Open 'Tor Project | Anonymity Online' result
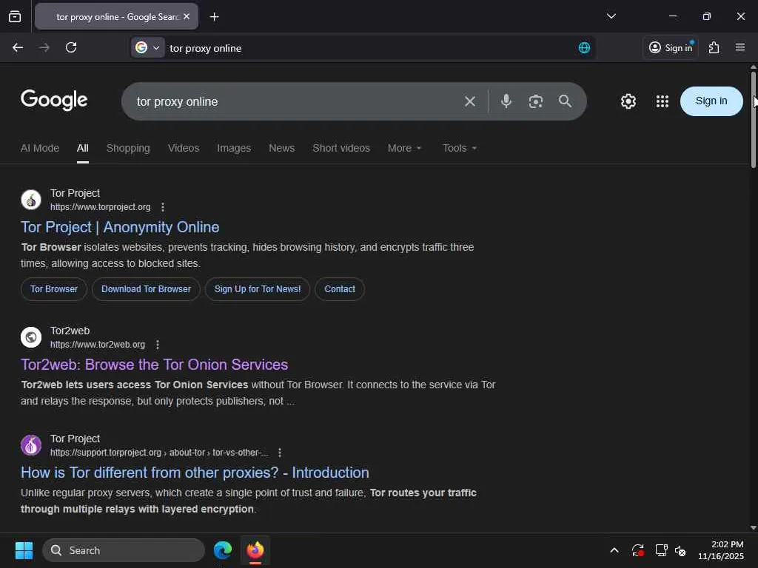 point(120,227)
